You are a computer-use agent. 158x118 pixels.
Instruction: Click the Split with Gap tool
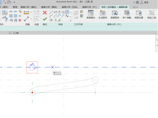[x=15, y=12]
